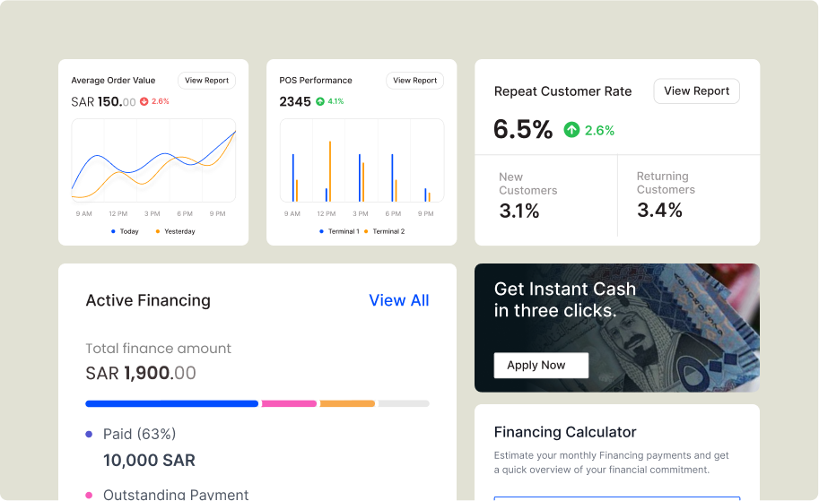Click the New Customers label

pos(528,184)
